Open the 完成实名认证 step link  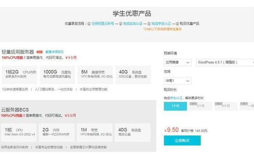[x=133, y=24]
